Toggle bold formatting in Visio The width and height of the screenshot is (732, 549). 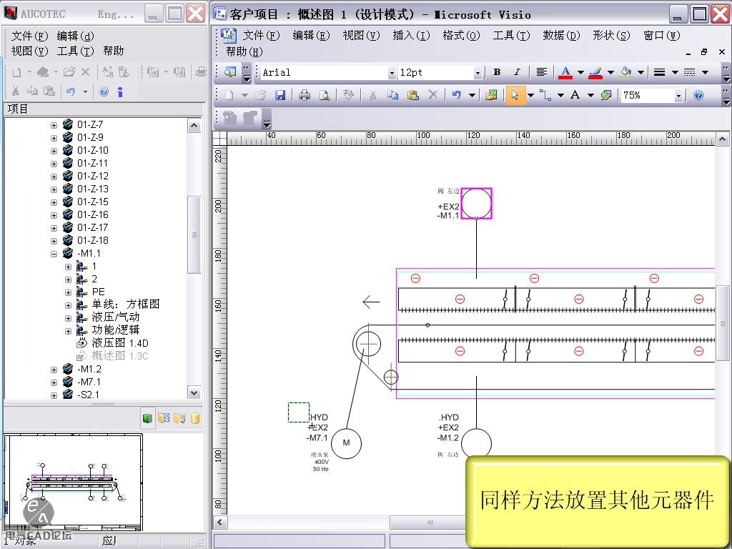click(496, 72)
